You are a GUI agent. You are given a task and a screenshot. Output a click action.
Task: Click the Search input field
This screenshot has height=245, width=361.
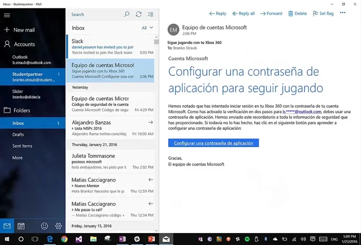pos(95,14)
